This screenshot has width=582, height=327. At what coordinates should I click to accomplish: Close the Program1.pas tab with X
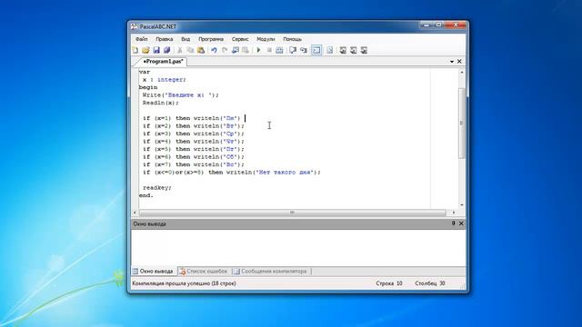tap(459, 62)
